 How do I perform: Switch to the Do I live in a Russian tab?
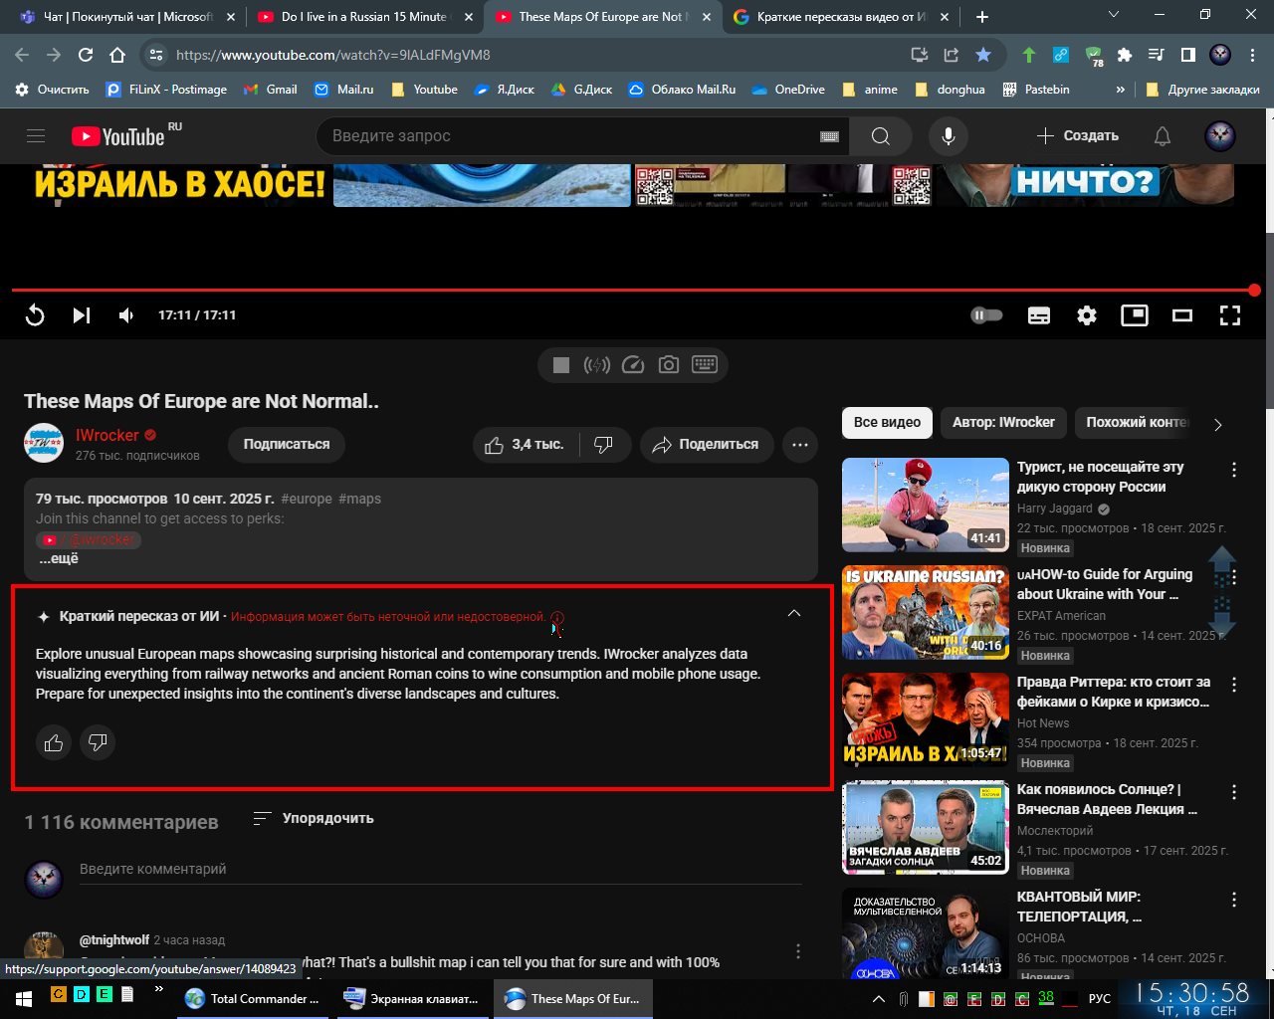tap(363, 17)
